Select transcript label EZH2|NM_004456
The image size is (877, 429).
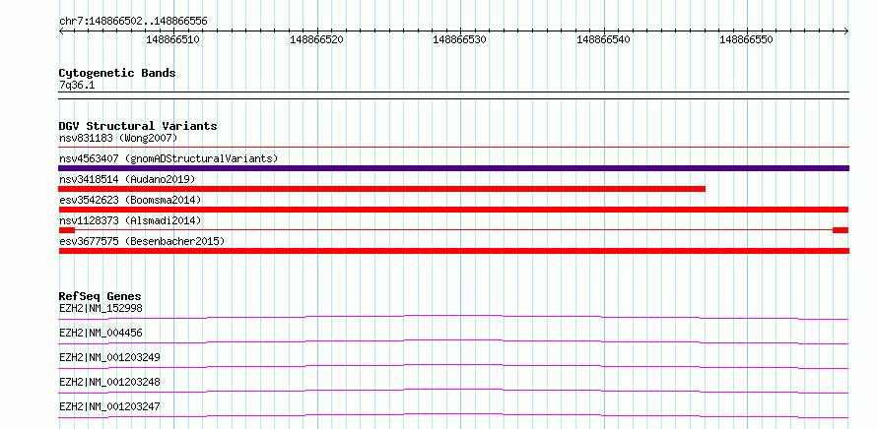click(101, 333)
